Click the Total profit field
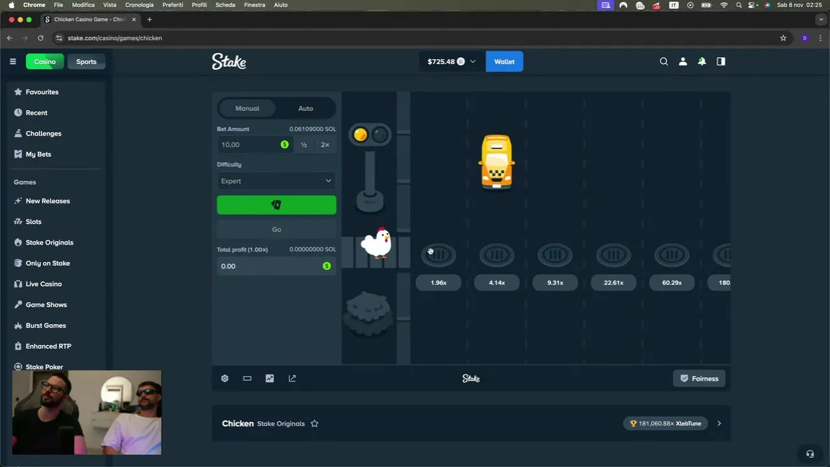 [x=276, y=266]
